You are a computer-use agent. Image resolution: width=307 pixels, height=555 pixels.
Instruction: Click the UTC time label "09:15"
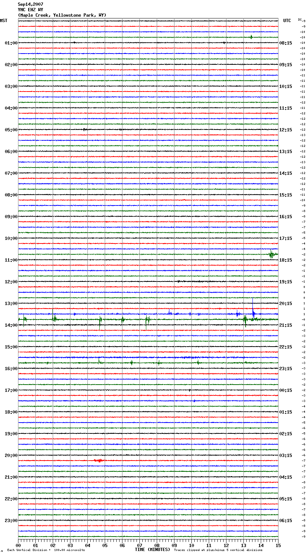pyautogui.click(x=286, y=65)
